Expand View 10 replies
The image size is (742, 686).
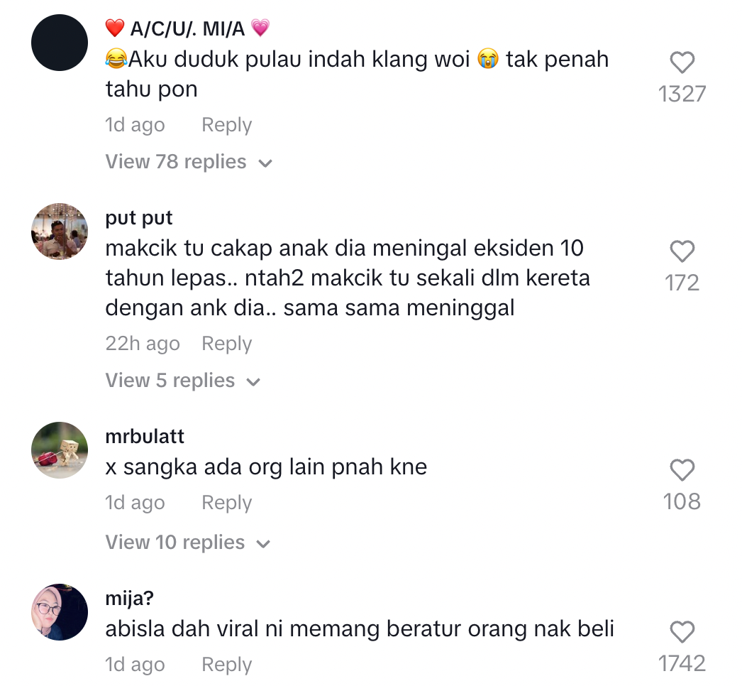(x=188, y=543)
